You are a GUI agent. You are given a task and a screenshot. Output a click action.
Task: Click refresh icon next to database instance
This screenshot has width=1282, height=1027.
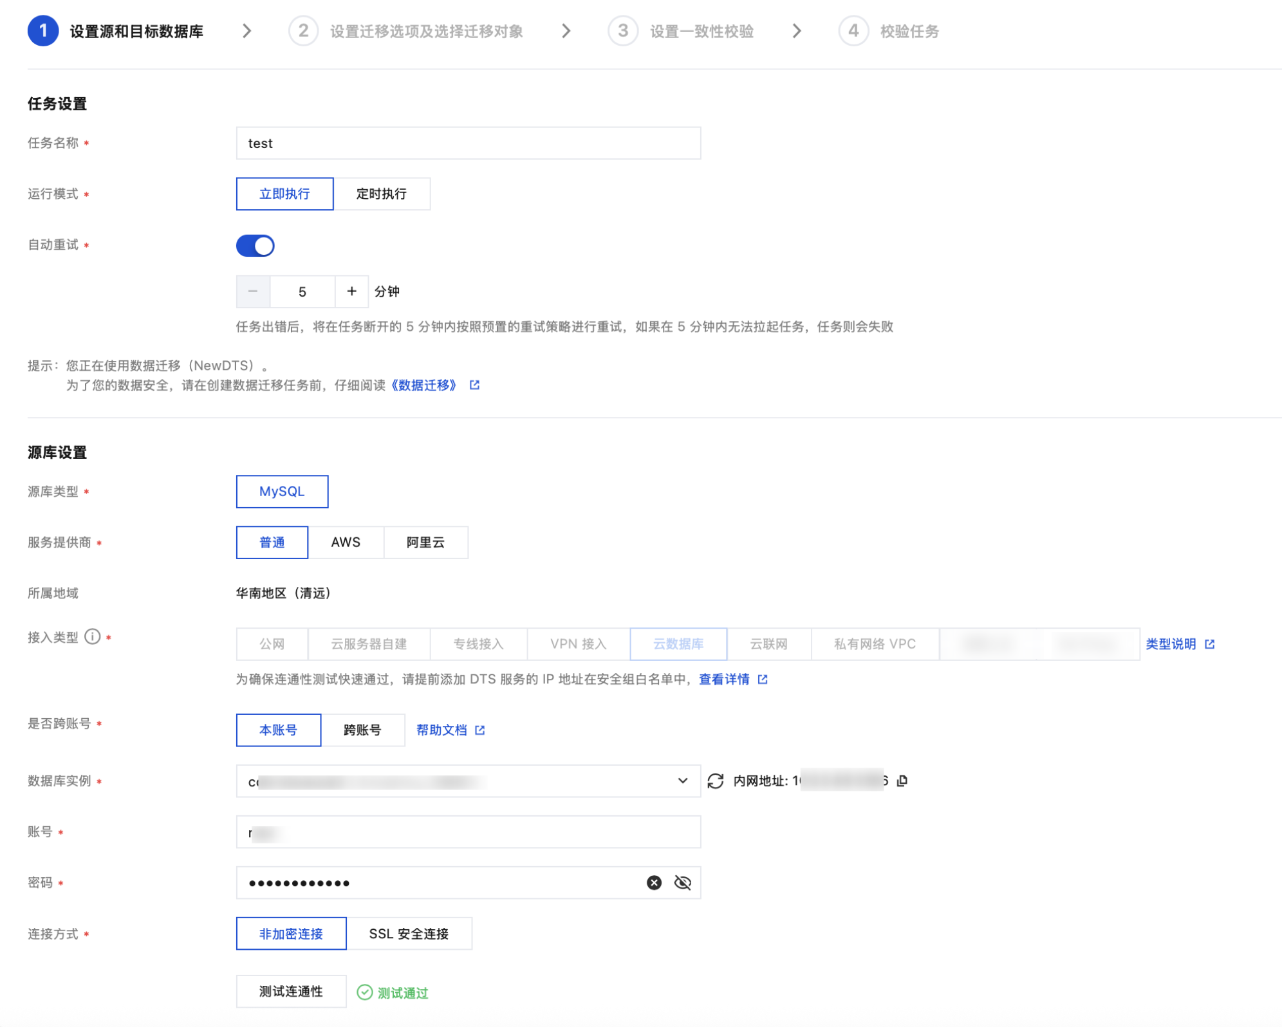[x=715, y=781]
